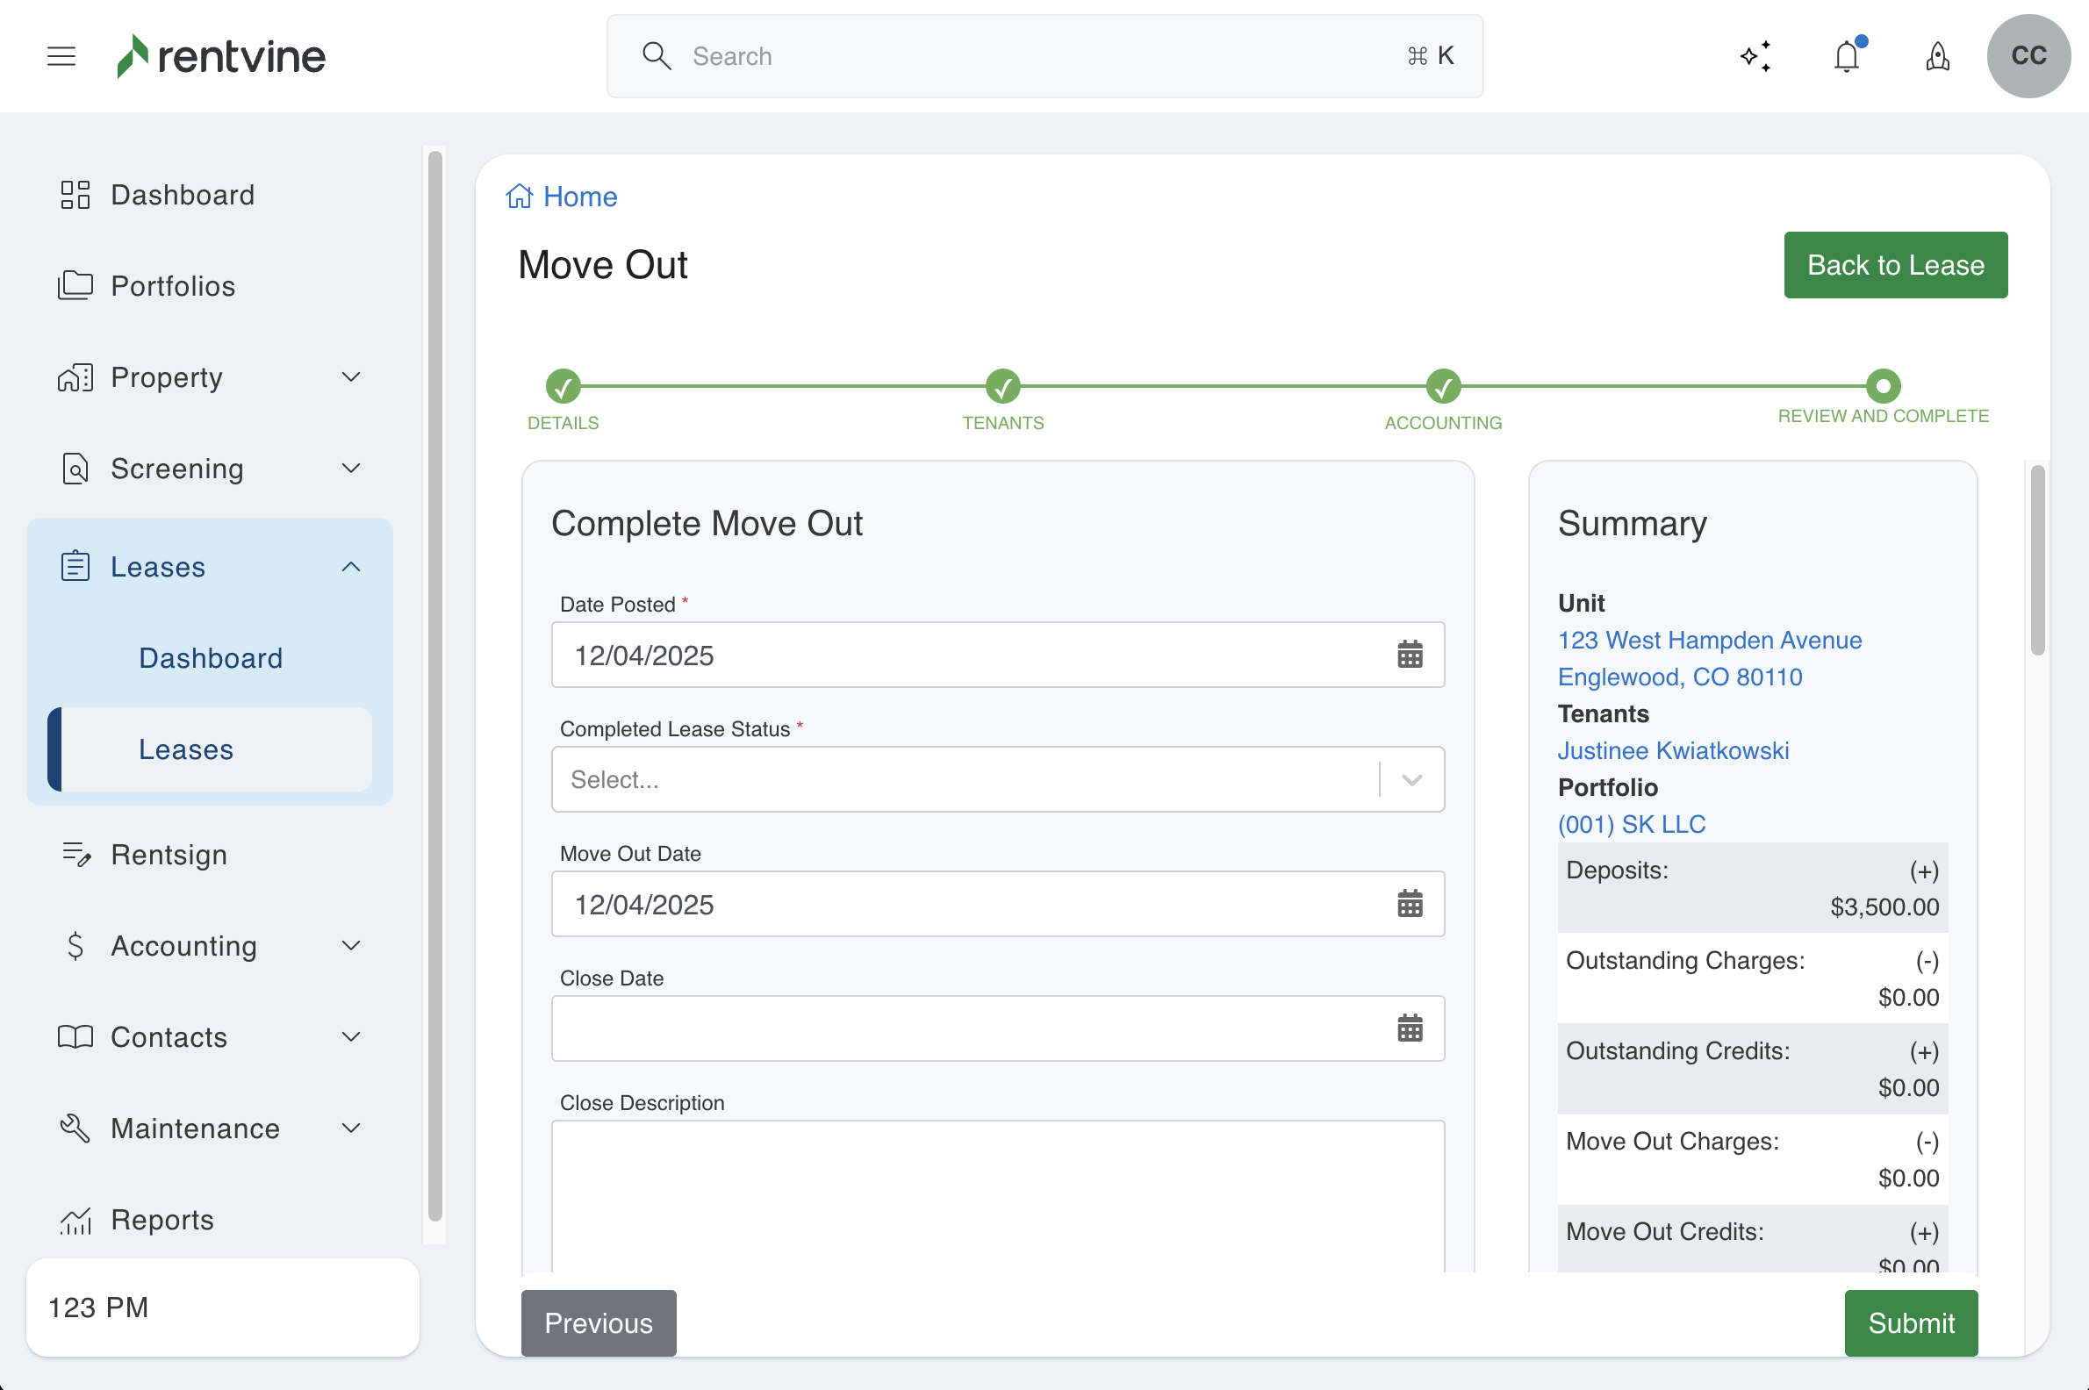Open the Completed Lease Status dropdown
Image resolution: width=2089 pixels, height=1390 pixels.
coord(997,779)
